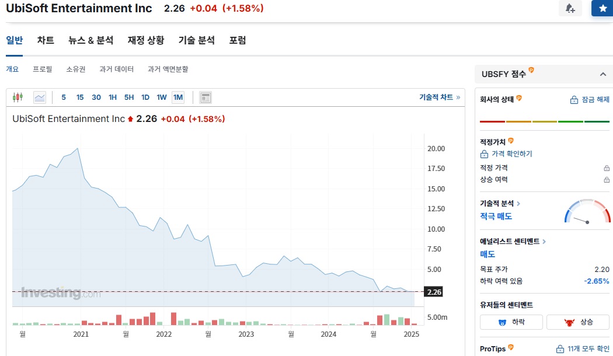This screenshot has height=356, width=613.
Task: Click the 2.26 price marker on chart axis
Action: [x=434, y=292]
